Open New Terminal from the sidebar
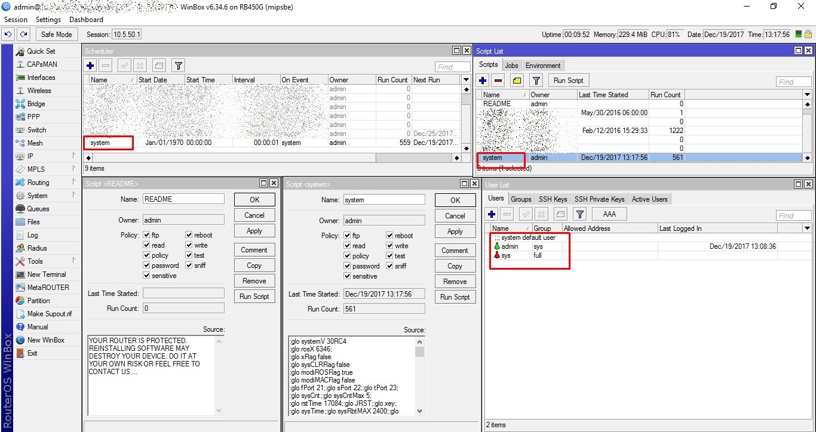The image size is (816, 432). pos(47,274)
